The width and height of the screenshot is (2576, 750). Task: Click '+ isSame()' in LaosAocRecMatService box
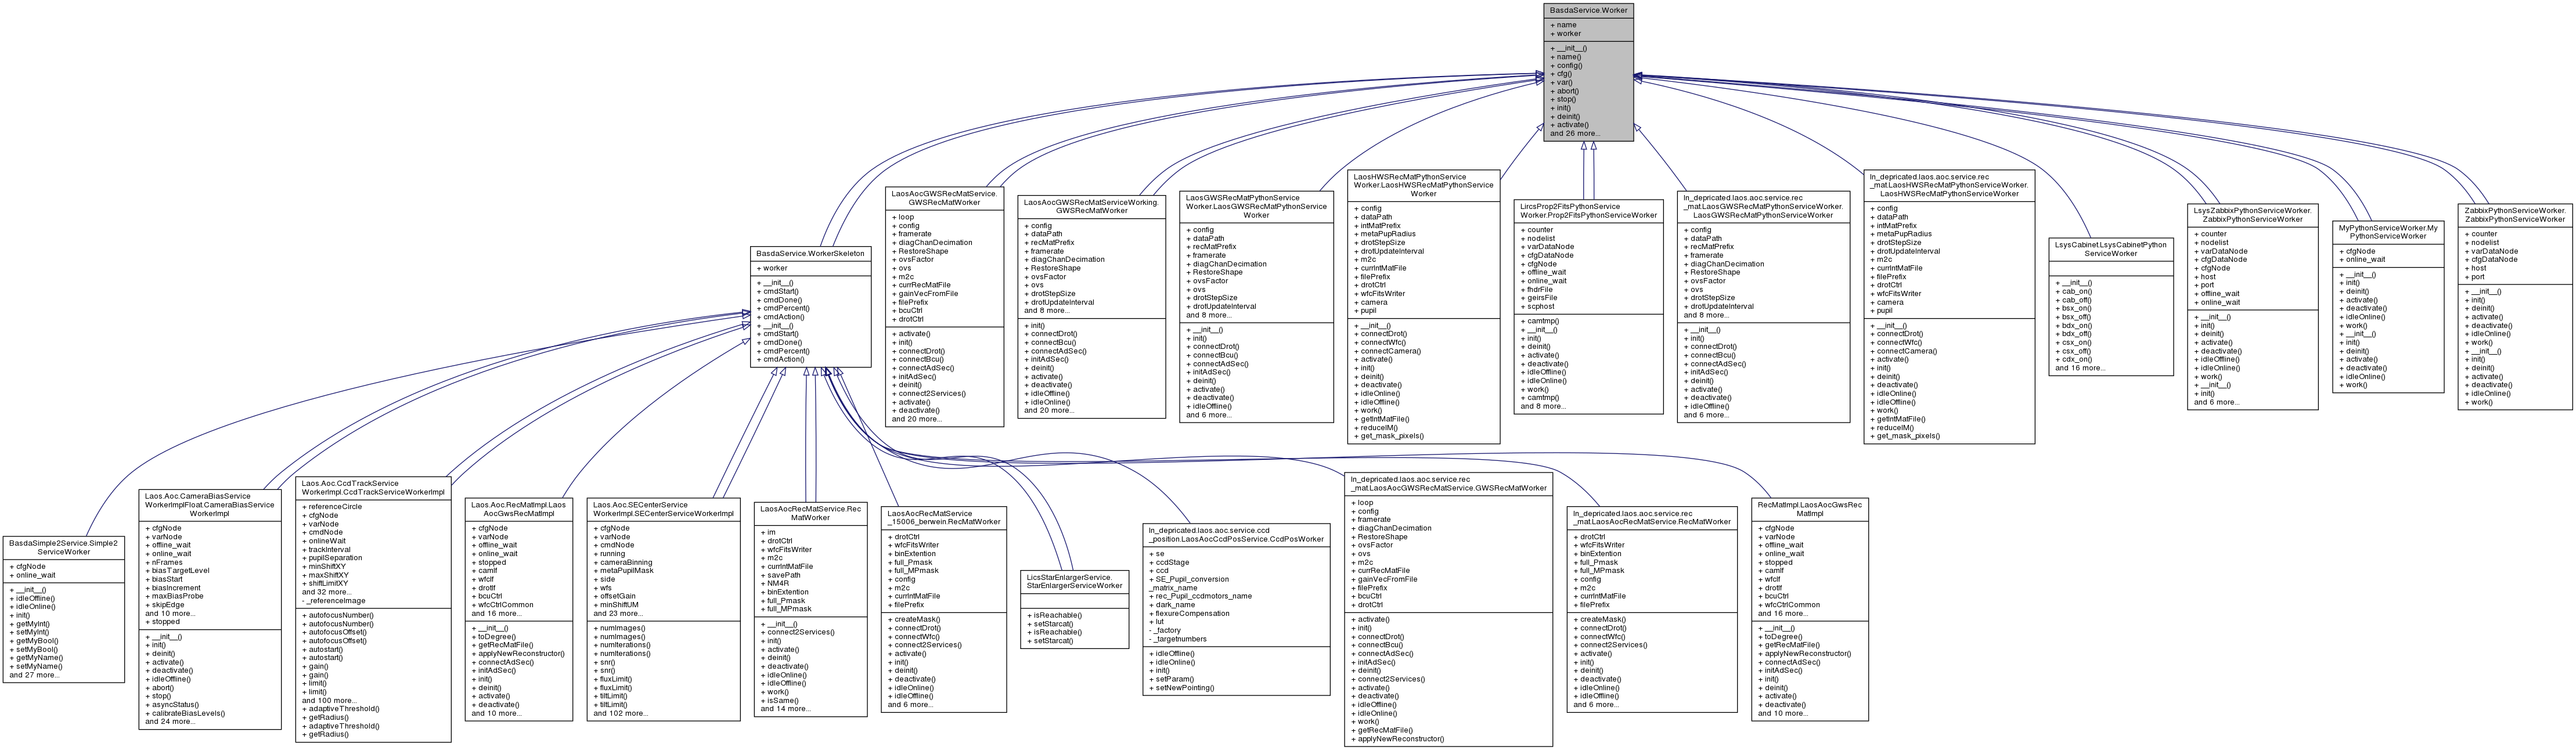pos(780,700)
